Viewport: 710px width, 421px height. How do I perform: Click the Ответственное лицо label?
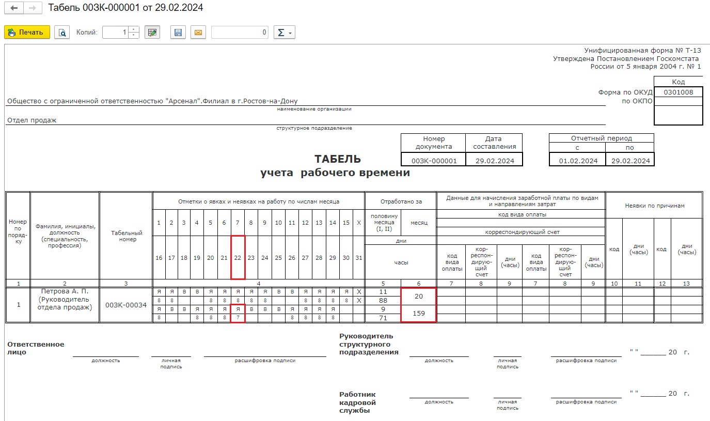click(36, 348)
